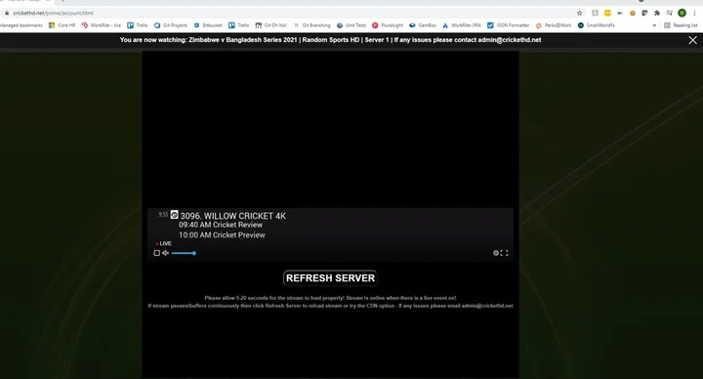The height and width of the screenshot is (379, 703).
Task: Close the now-watching notification banner
Action: [x=692, y=40]
